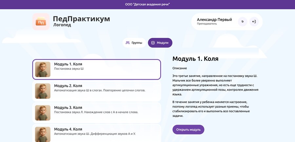Screen dimensions: 295x142
Task: Click the heading Модуль 1. Коля in details panel
Action: (x=195, y=59)
